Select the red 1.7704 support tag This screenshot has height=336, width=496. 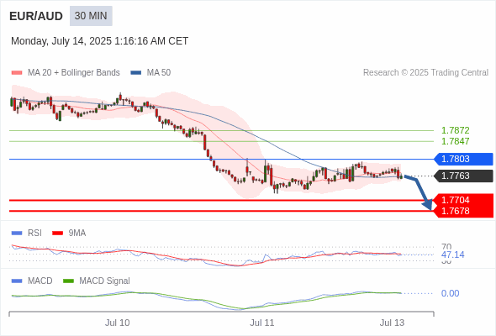click(463, 200)
